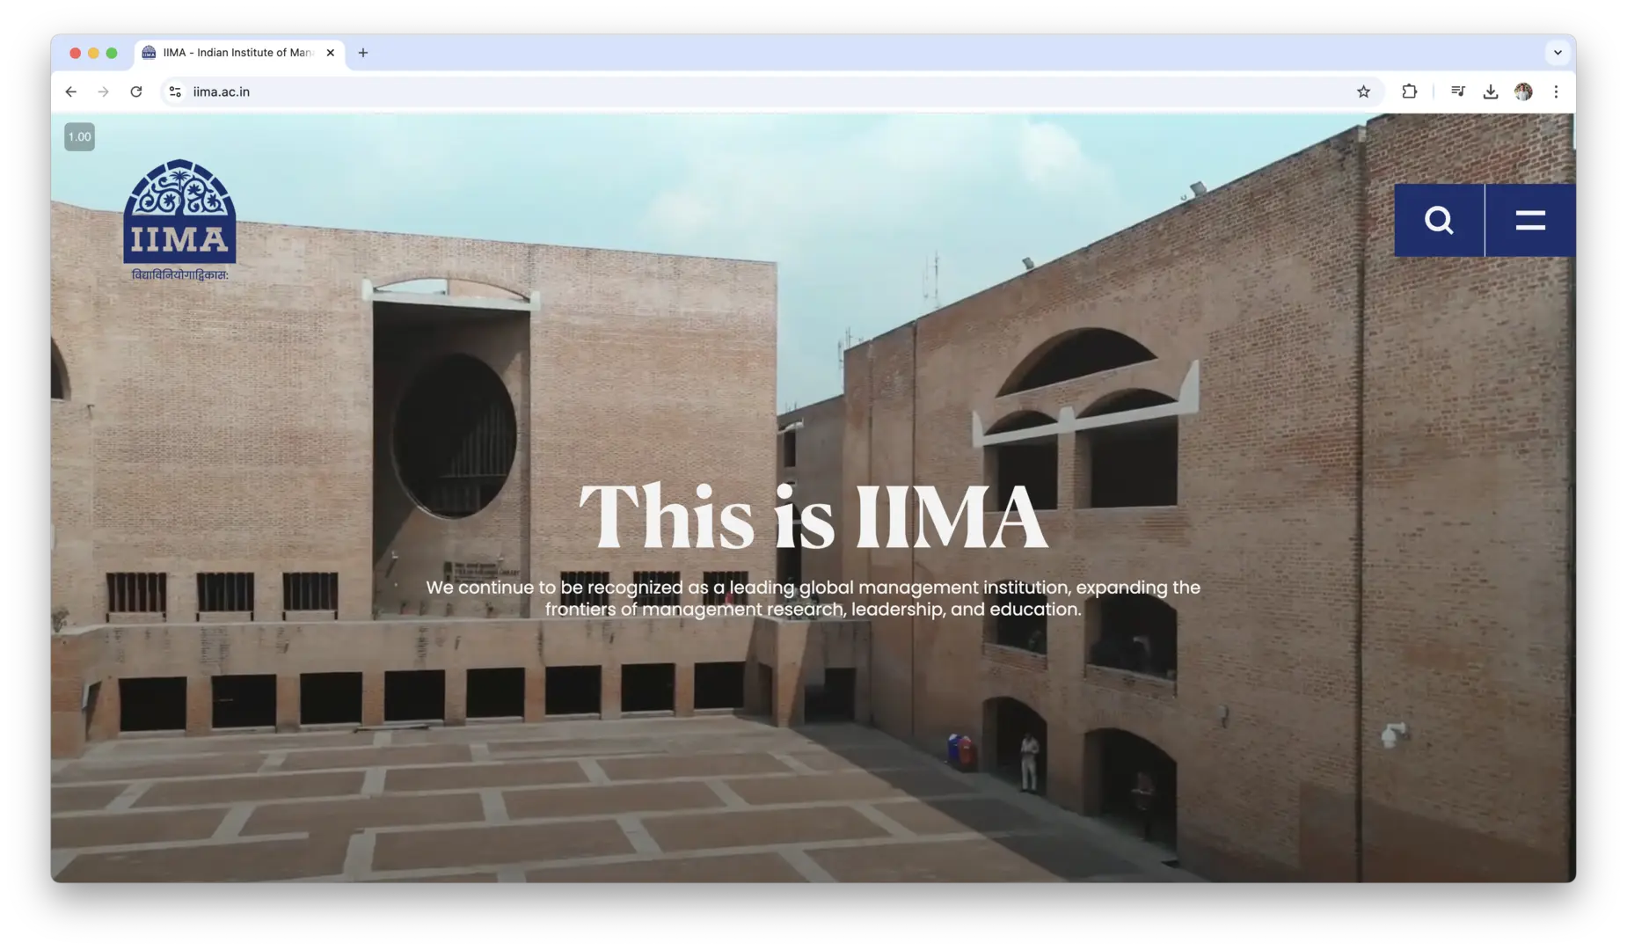Bookmark this page with the star
This screenshot has width=1627, height=950.
1363,91
